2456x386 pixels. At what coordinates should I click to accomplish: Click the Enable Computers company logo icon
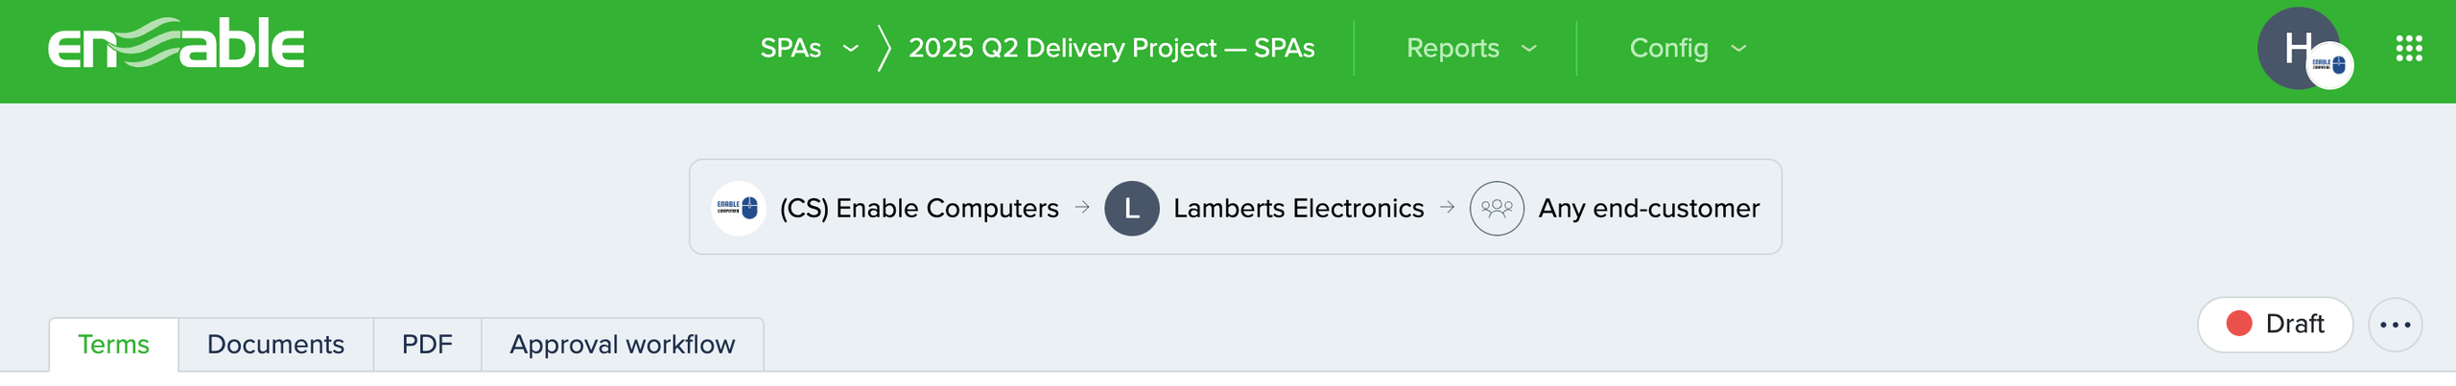[738, 208]
